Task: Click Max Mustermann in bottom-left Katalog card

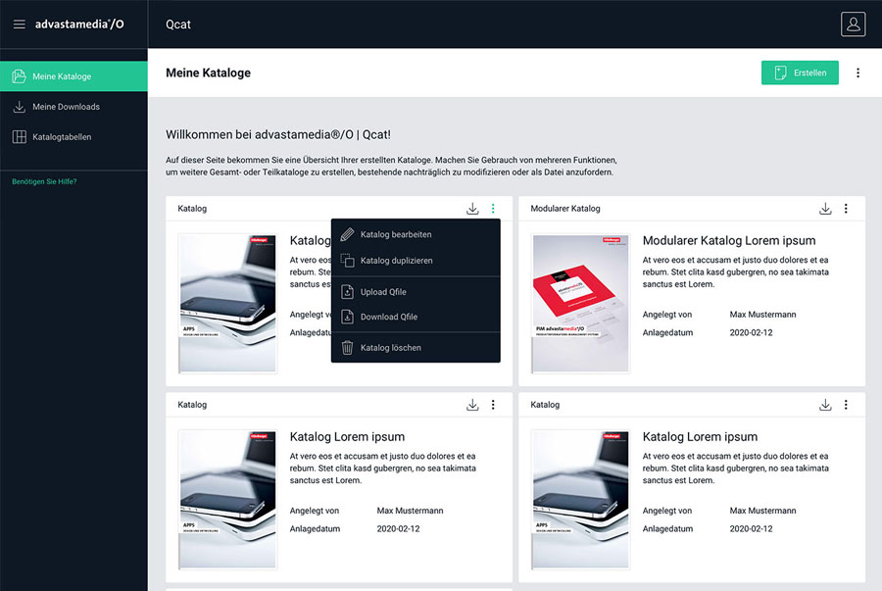Action: 410,511
